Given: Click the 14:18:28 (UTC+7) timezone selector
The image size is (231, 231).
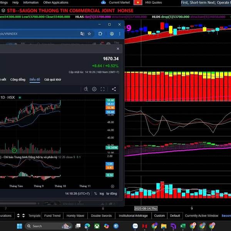Looking at the screenshot, I should (x=77, y=194).
